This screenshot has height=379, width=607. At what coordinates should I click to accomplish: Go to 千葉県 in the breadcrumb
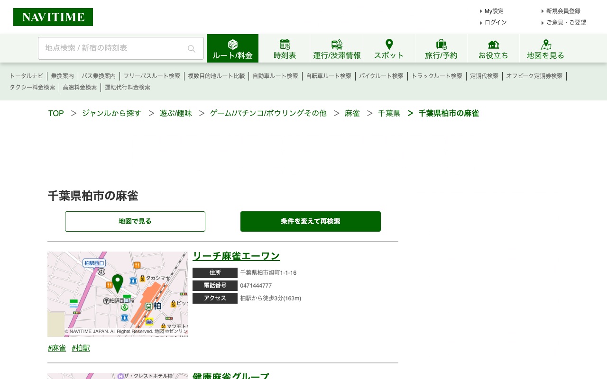coord(389,113)
